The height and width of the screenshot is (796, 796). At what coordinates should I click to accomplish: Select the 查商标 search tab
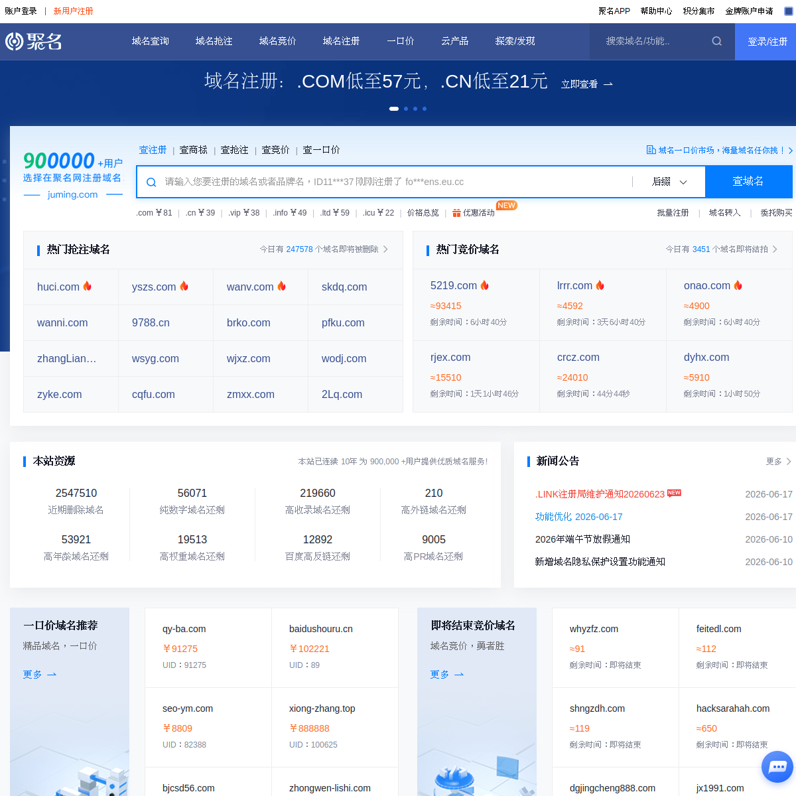[x=194, y=150]
